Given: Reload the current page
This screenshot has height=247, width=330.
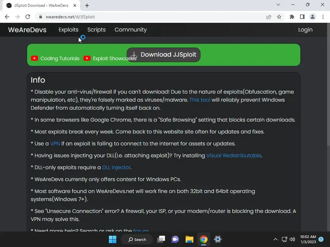Looking at the screenshot, I should click(28, 17).
